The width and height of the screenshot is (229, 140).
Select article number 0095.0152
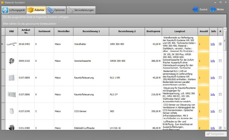point(24,61)
